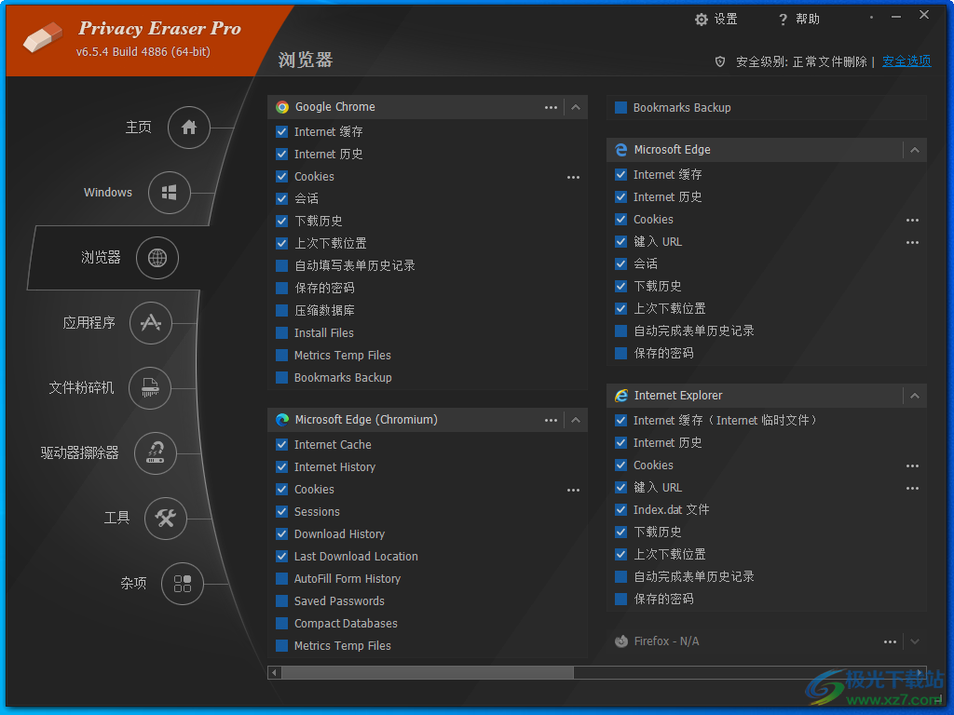This screenshot has height=715, width=954.
Task: Expand the Firefox - N/A section
Action: coord(914,641)
